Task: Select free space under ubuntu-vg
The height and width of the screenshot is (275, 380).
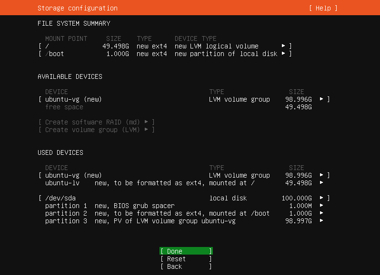Action: (64, 107)
